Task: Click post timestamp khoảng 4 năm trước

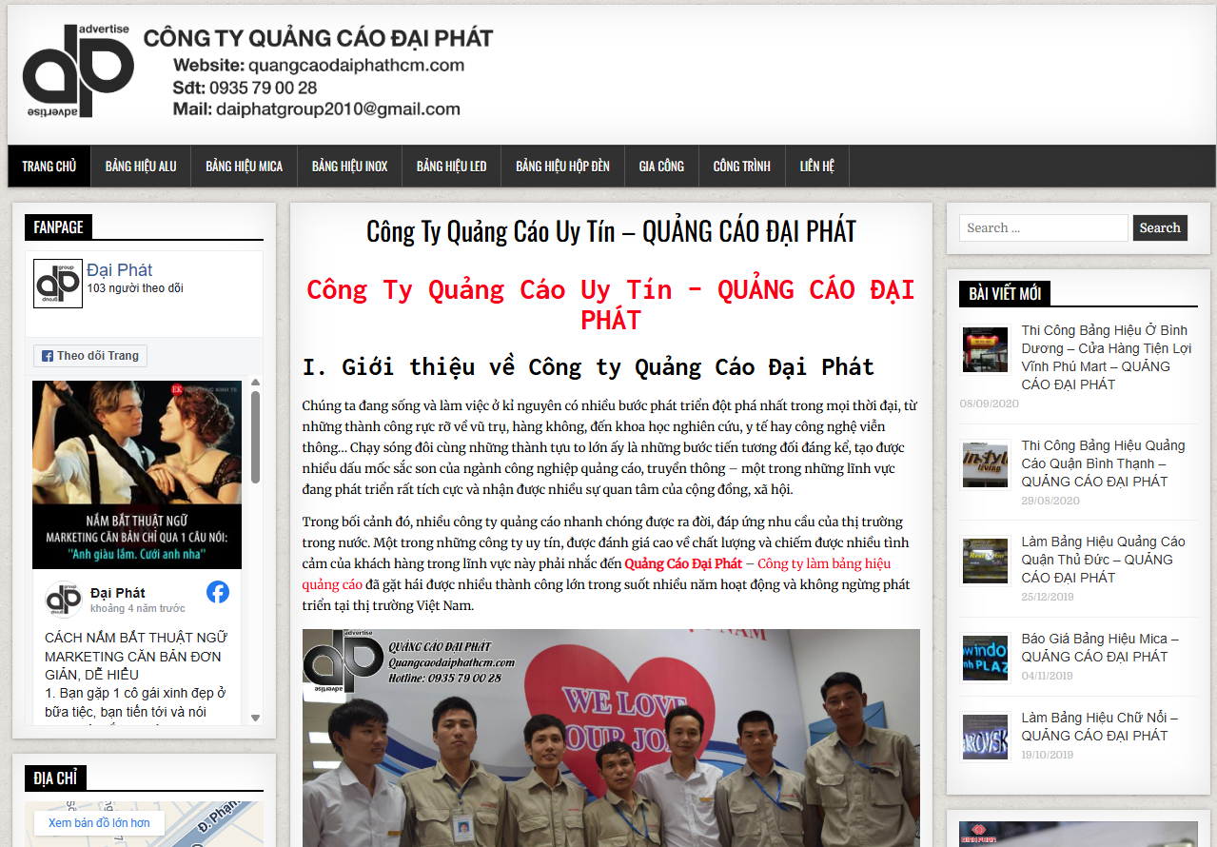Action: 138,608
